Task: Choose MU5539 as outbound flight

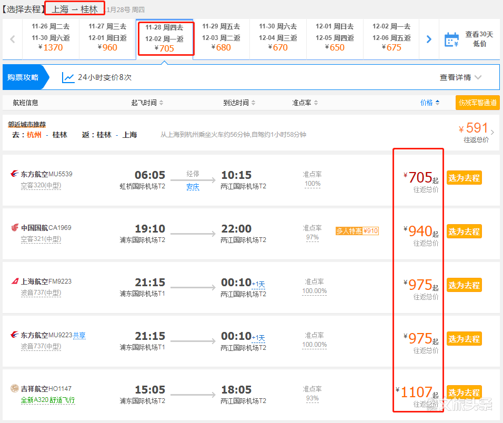Action: (x=464, y=178)
